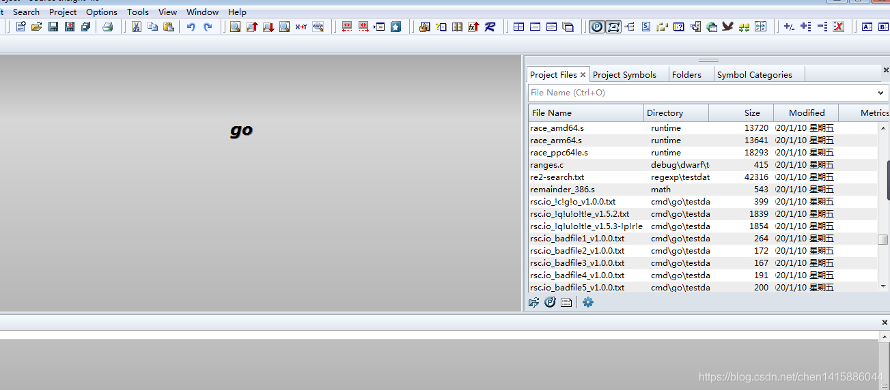Click the Symbol window S icon
Viewport: 890px width, 390px height.
click(646, 27)
